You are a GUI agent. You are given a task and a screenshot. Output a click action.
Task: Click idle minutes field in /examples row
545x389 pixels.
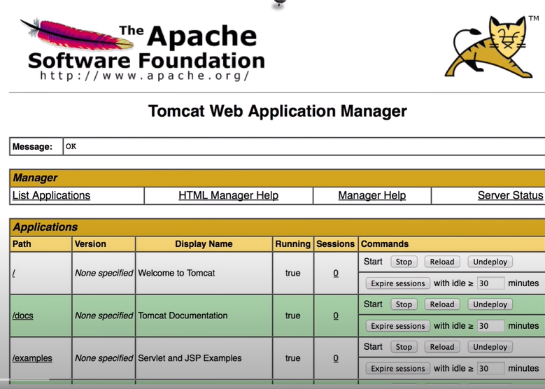point(490,369)
